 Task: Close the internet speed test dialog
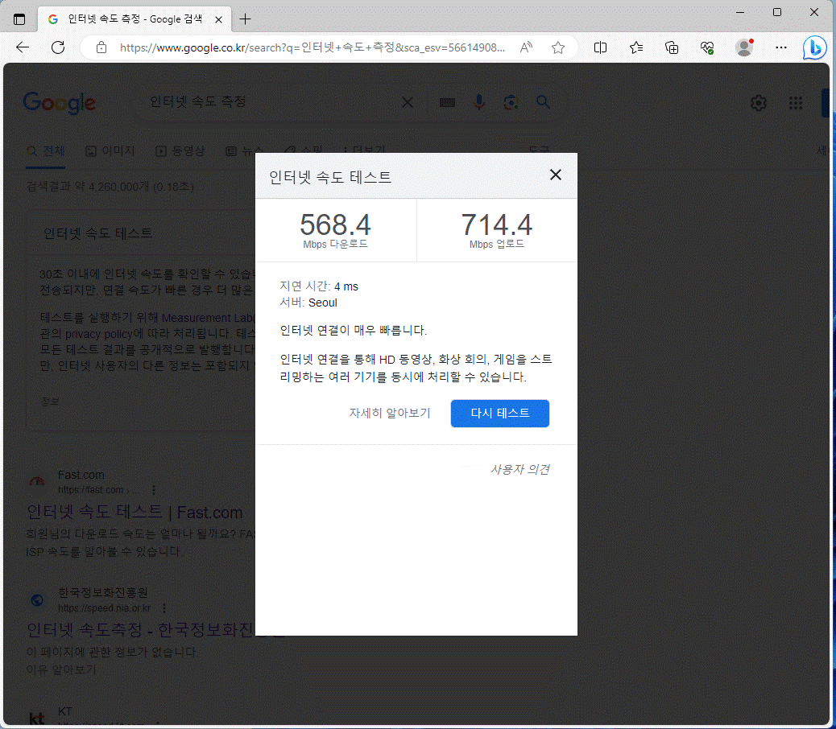[x=555, y=175]
